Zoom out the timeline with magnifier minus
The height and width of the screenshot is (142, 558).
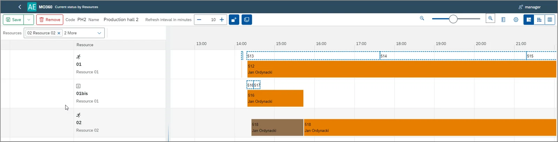coord(422,18)
